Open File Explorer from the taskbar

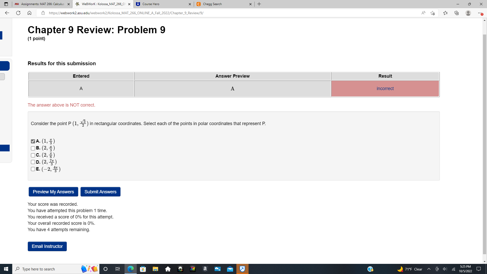click(155, 269)
